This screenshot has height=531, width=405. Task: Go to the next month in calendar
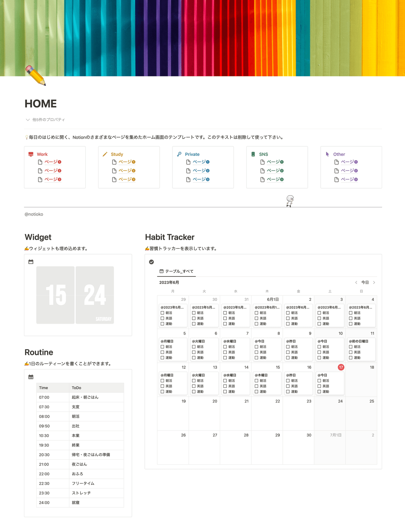[x=374, y=282]
